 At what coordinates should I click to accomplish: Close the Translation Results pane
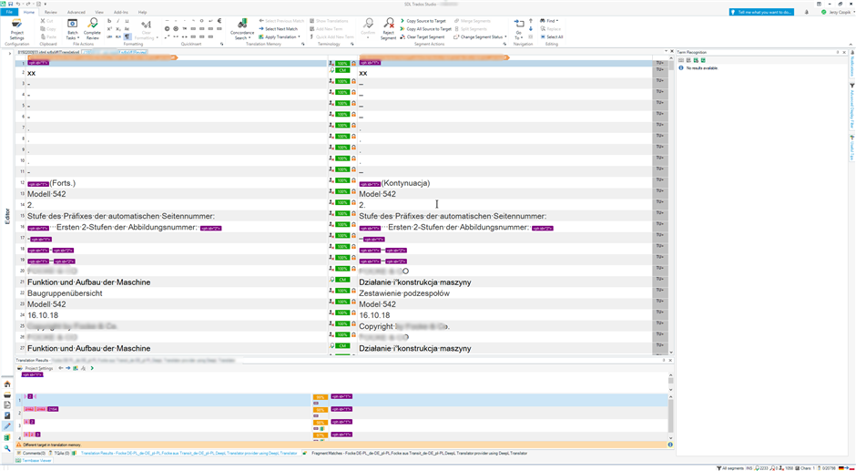[671, 361]
